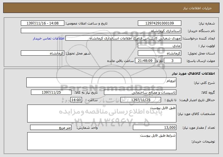Image resolution: width=223 pixels, height=157 pixels.
Task: Click the label مهلت ارسال پاسخ
Action: tap(201, 61)
